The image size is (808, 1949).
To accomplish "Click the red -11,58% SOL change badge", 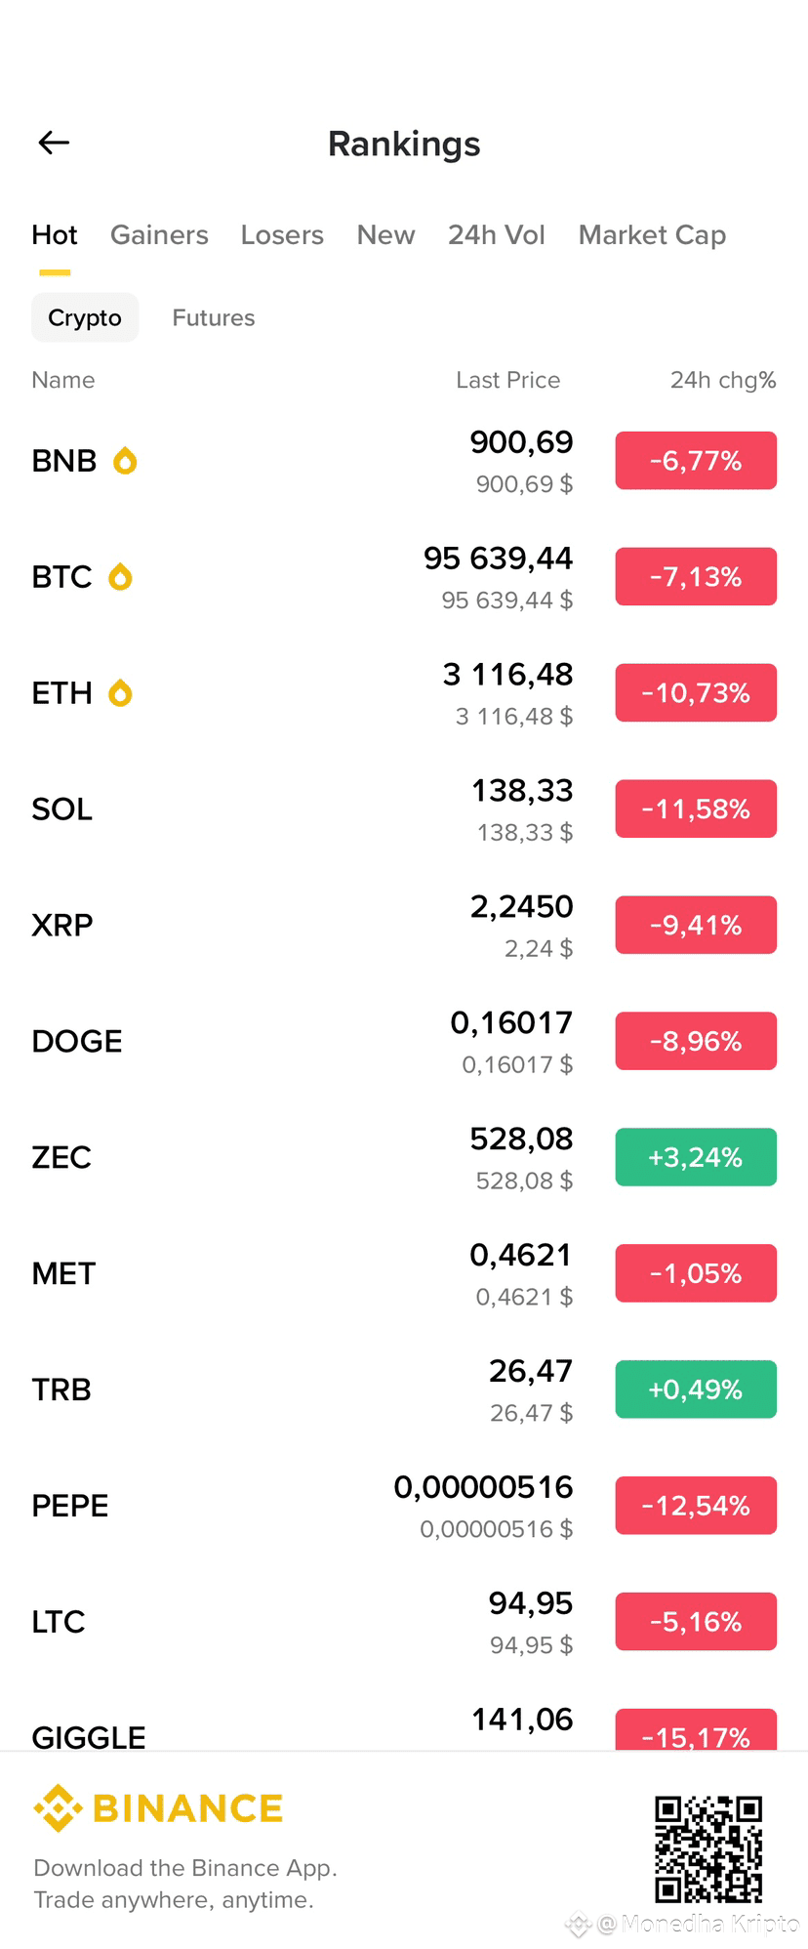I will point(696,809).
